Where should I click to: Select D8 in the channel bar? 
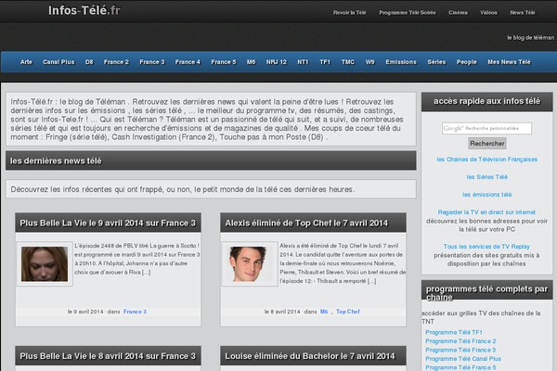pos(89,62)
